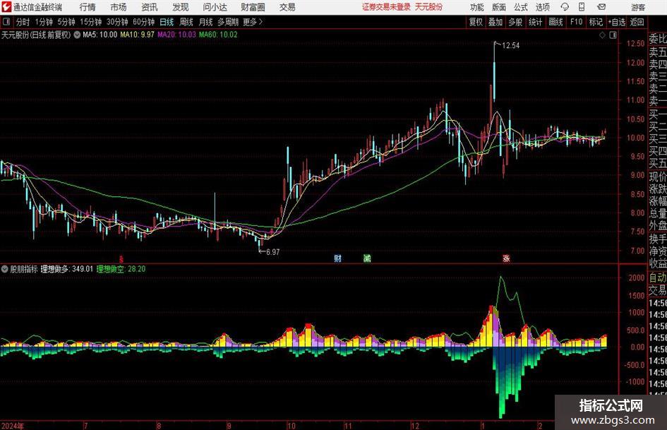Click 理想做空: 28.20 value
Screen dimensions: 667x430
coord(121,269)
